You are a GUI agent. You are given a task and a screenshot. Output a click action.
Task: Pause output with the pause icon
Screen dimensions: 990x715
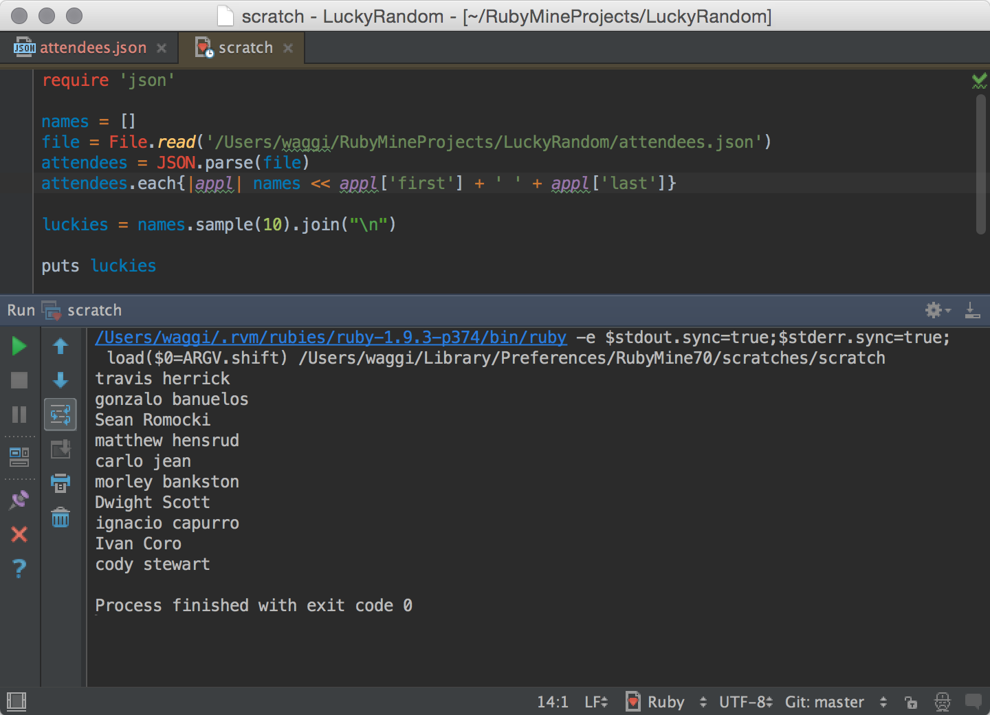pos(19,415)
